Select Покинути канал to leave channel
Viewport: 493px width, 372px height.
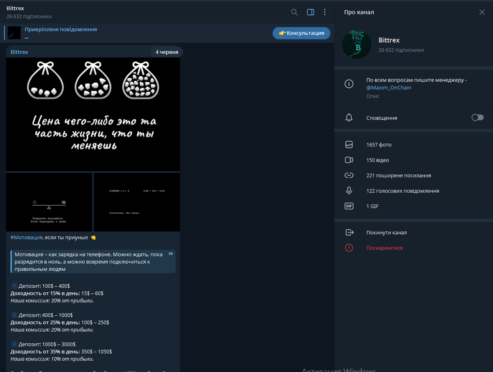pos(386,233)
